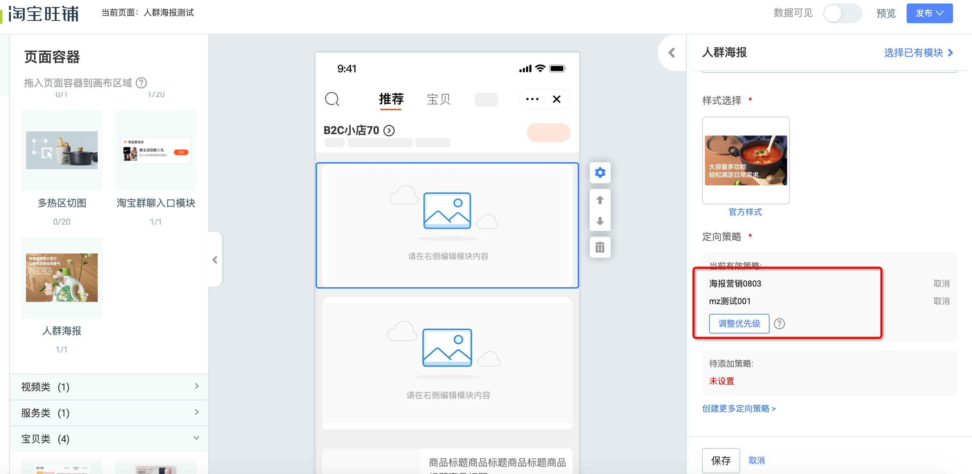Delete selected module with trash icon

[600, 248]
